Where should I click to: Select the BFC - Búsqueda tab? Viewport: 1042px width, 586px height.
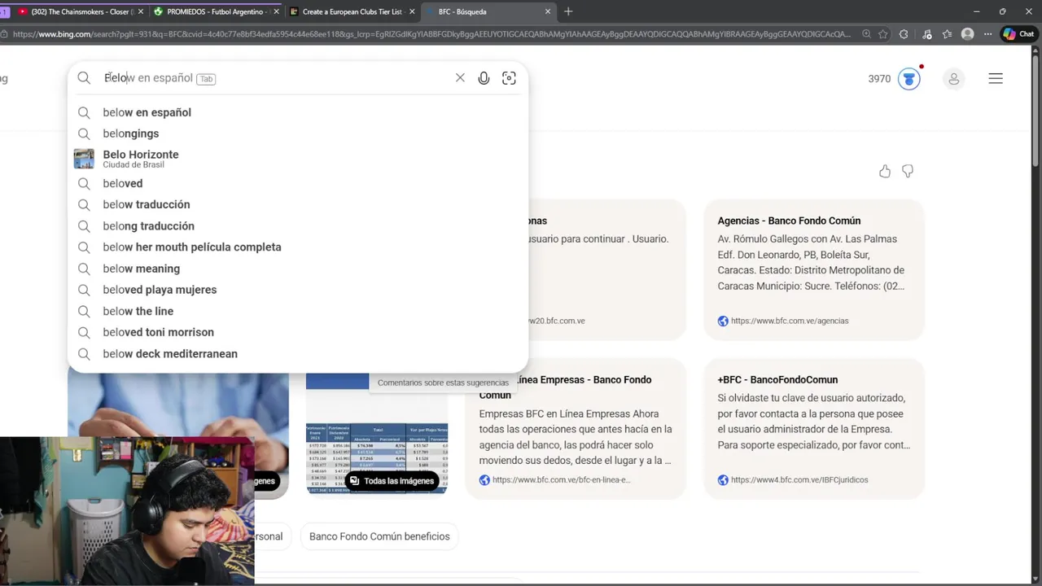point(487,11)
